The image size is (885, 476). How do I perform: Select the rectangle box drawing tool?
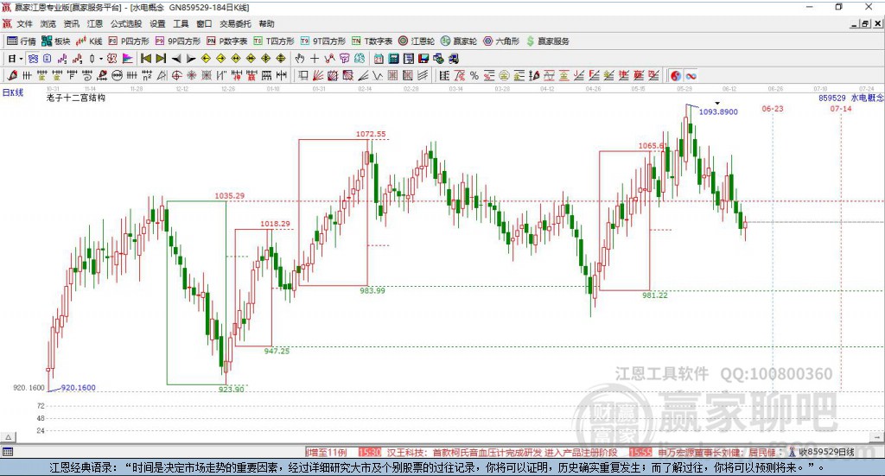pos(303,75)
